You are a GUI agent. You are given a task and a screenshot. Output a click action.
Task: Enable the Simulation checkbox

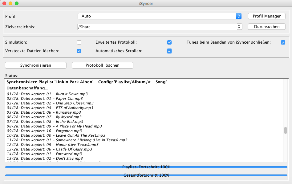pyautogui.click(x=79, y=42)
